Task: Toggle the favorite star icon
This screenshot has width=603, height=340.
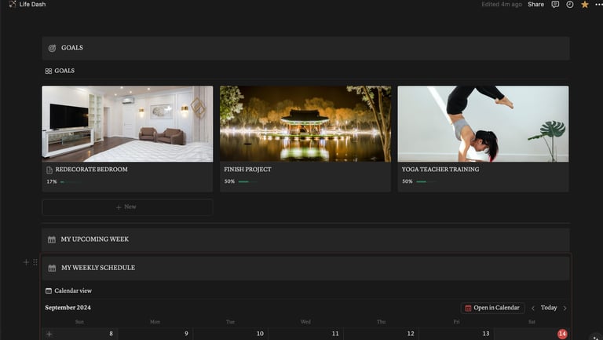Action: [584, 5]
